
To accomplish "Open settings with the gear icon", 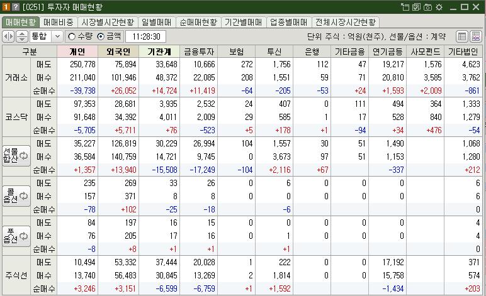I will click(x=439, y=7).
